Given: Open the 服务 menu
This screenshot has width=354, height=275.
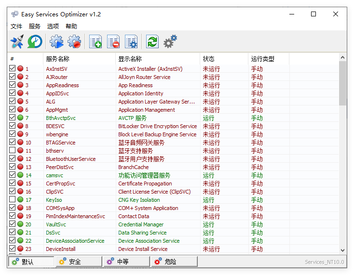Looking at the screenshot, I should tap(35, 26).
